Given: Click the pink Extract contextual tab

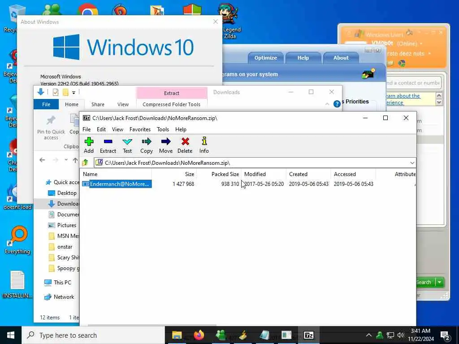Looking at the screenshot, I should (x=172, y=93).
